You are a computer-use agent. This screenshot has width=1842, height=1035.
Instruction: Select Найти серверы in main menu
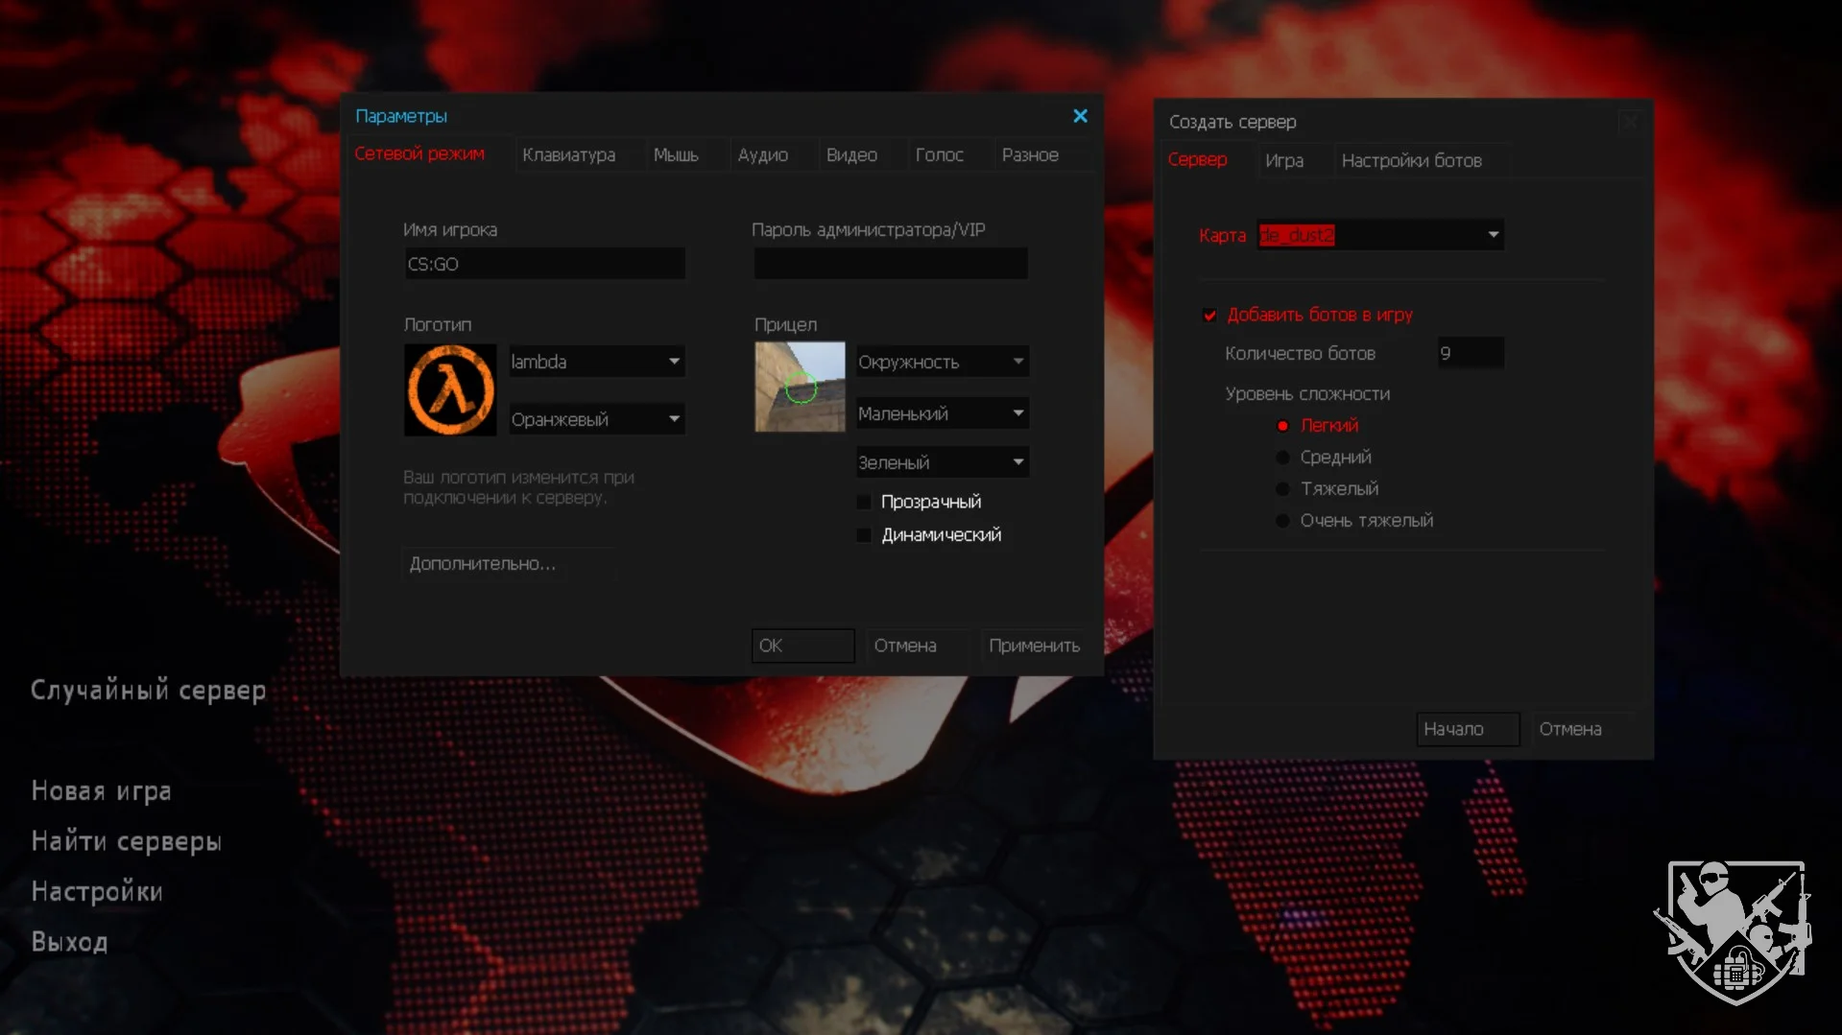(126, 841)
